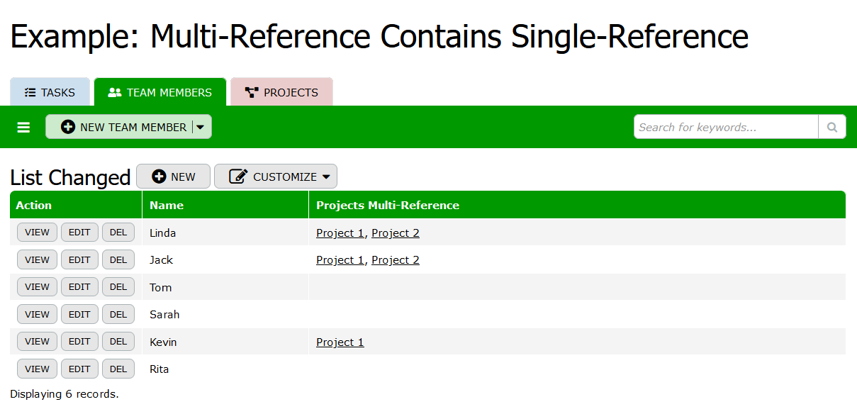Click the magnifying glass search icon
Image resolution: width=857 pixels, height=414 pixels.
coord(832,128)
